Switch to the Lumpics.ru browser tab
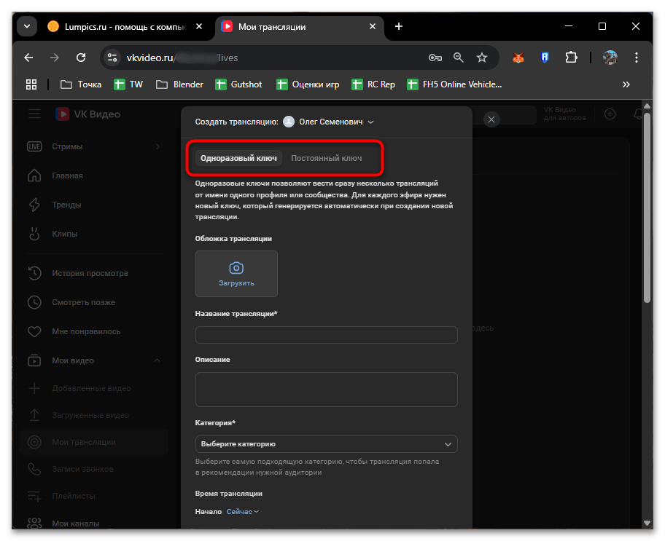This screenshot has height=541, width=665. coord(120,26)
